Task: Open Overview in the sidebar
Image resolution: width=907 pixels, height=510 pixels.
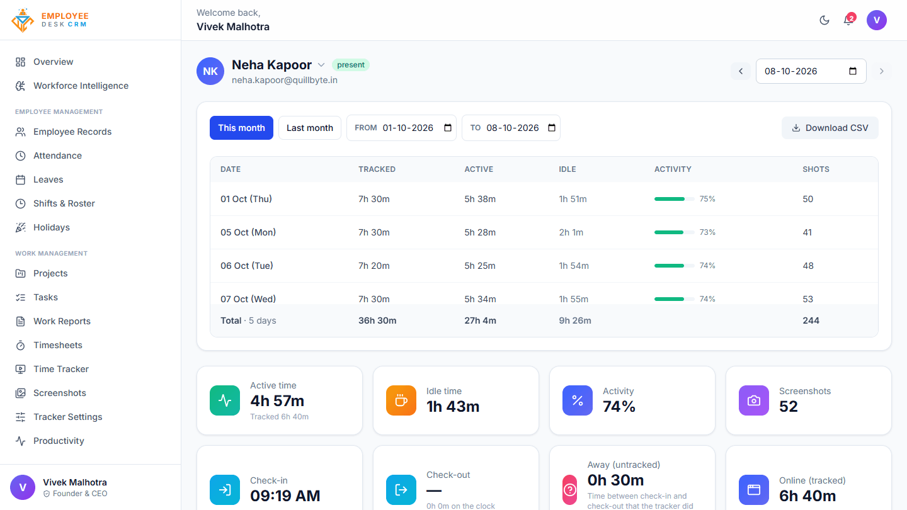Action: [90, 62]
